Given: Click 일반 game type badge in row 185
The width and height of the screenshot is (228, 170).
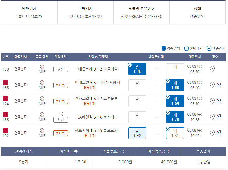Looking at the screenshot, I should point(61,120).
